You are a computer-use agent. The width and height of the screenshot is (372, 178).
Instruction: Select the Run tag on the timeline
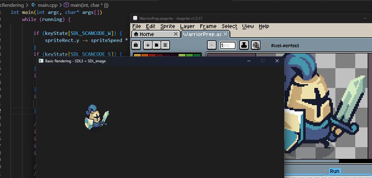coord(334,171)
